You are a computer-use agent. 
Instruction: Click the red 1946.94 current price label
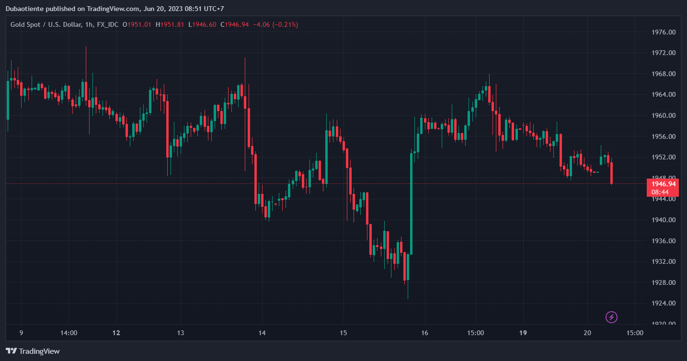coord(664,184)
